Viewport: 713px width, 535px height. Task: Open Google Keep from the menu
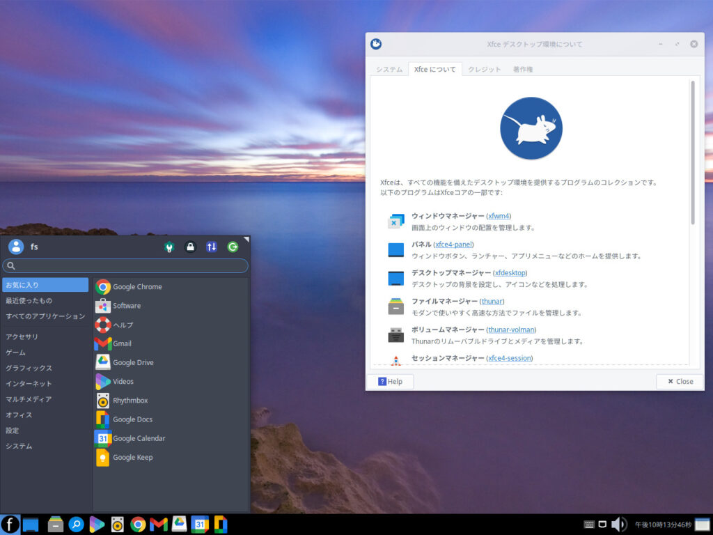pos(133,457)
